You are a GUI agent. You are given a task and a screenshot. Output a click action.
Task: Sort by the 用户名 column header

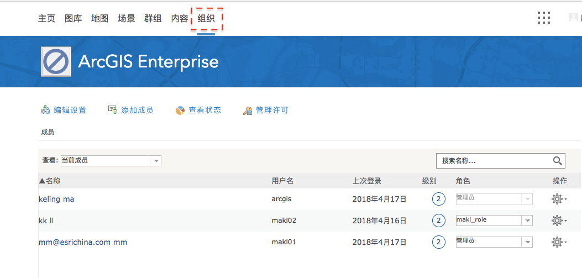click(x=282, y=181)
